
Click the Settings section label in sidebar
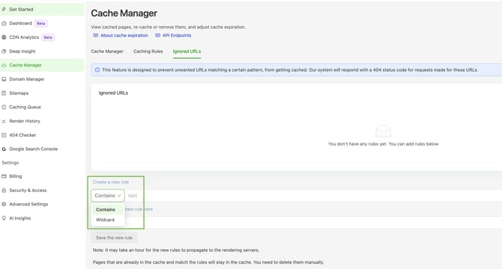click(10, 163)
